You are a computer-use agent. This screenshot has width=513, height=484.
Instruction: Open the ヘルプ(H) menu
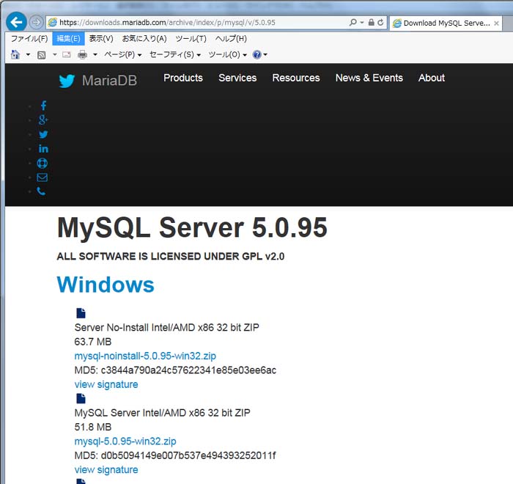pos(231,39)
